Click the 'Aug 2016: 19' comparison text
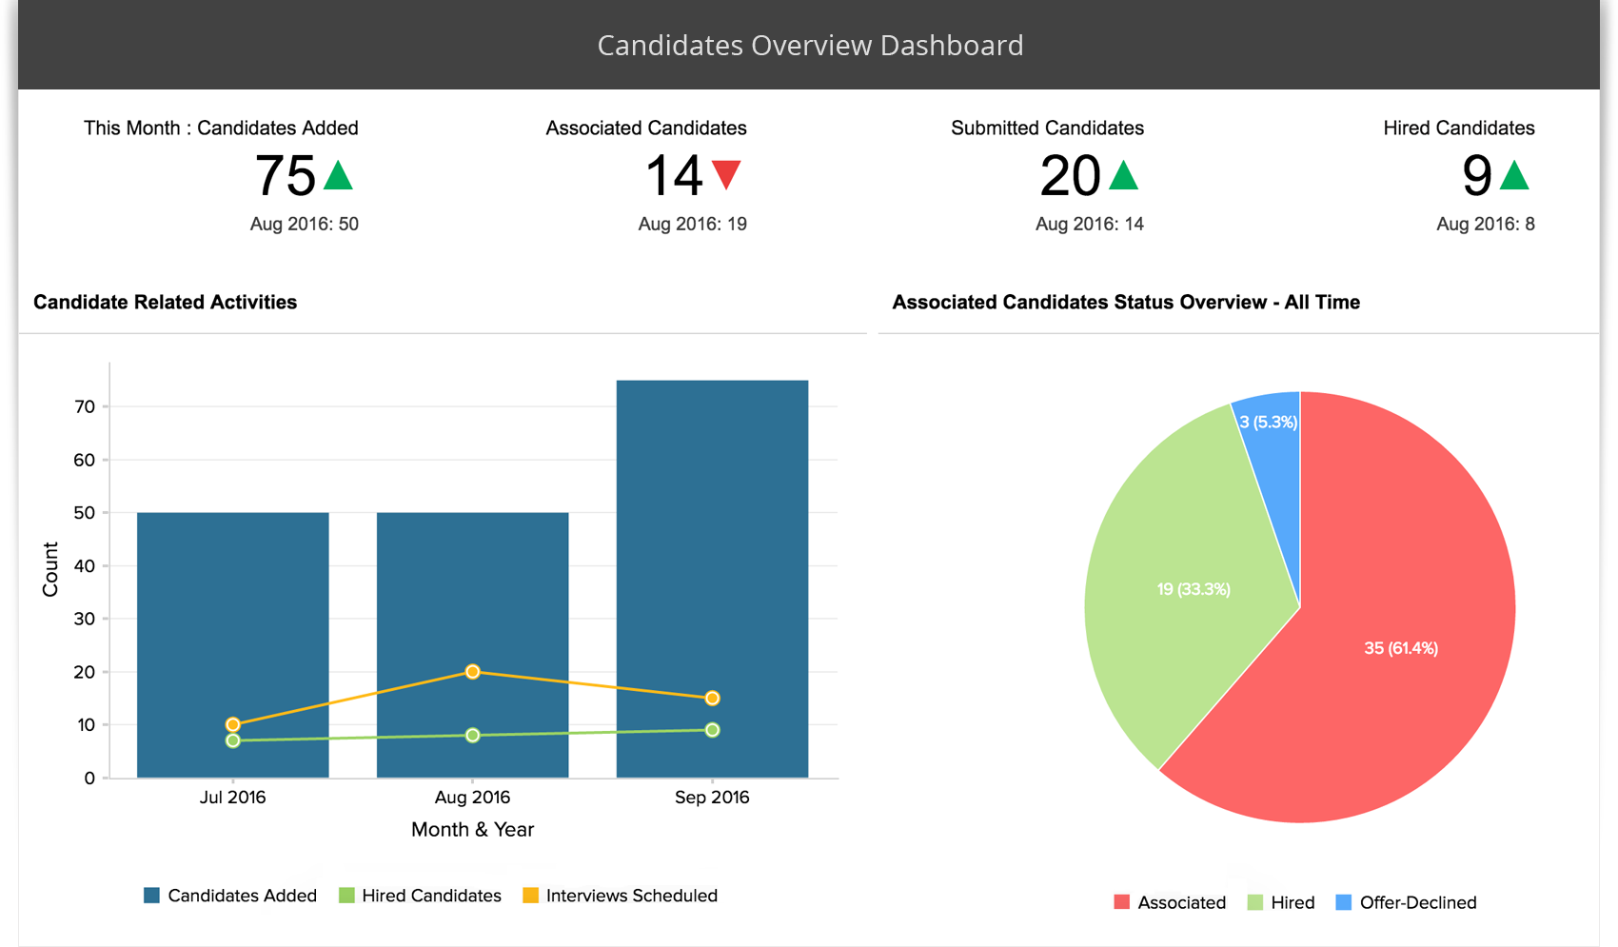This screenshot has height=947, width=1618. coord(693,224)
